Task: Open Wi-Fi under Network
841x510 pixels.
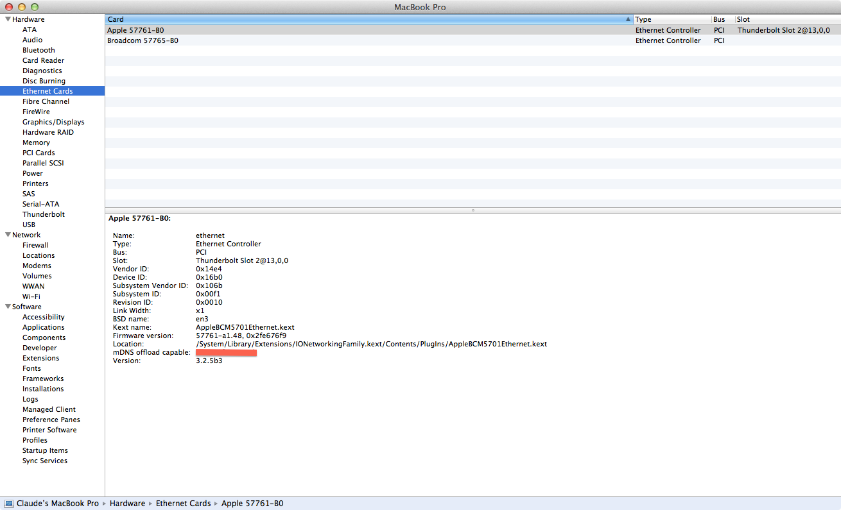Action: 31,296
